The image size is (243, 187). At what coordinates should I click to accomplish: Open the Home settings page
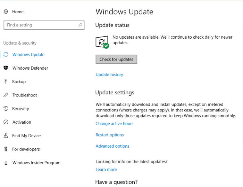(x=18, y=11)
